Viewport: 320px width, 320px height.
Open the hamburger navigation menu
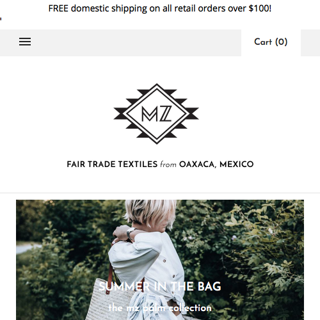25,42
